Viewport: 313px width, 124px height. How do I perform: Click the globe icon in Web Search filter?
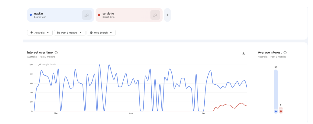pos(91,33)
